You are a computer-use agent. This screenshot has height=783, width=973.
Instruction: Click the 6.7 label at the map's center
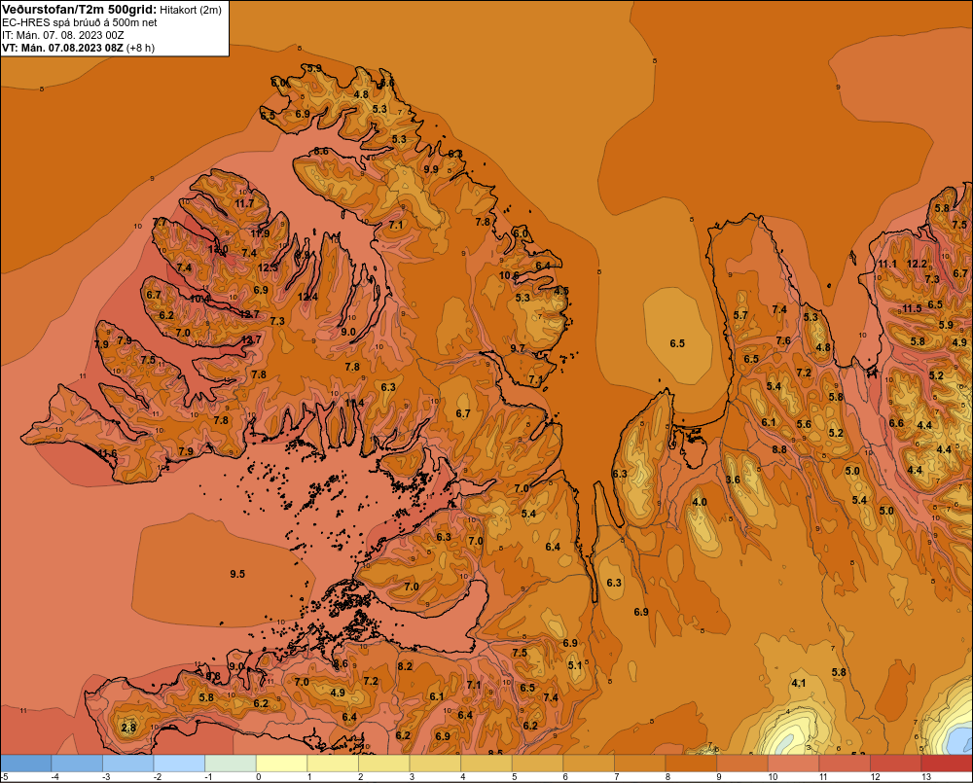tap(463, 413)
